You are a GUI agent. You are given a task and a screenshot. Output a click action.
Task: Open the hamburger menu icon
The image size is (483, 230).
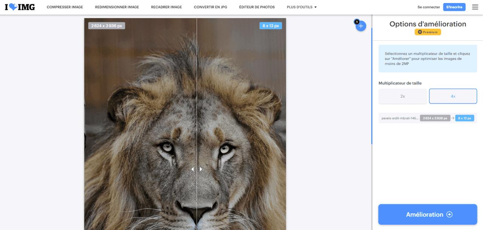tap(475, 7)
